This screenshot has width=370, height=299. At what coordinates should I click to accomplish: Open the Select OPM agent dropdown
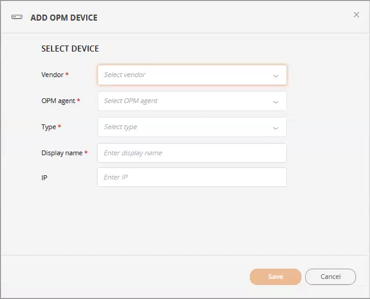coord(192,101)
